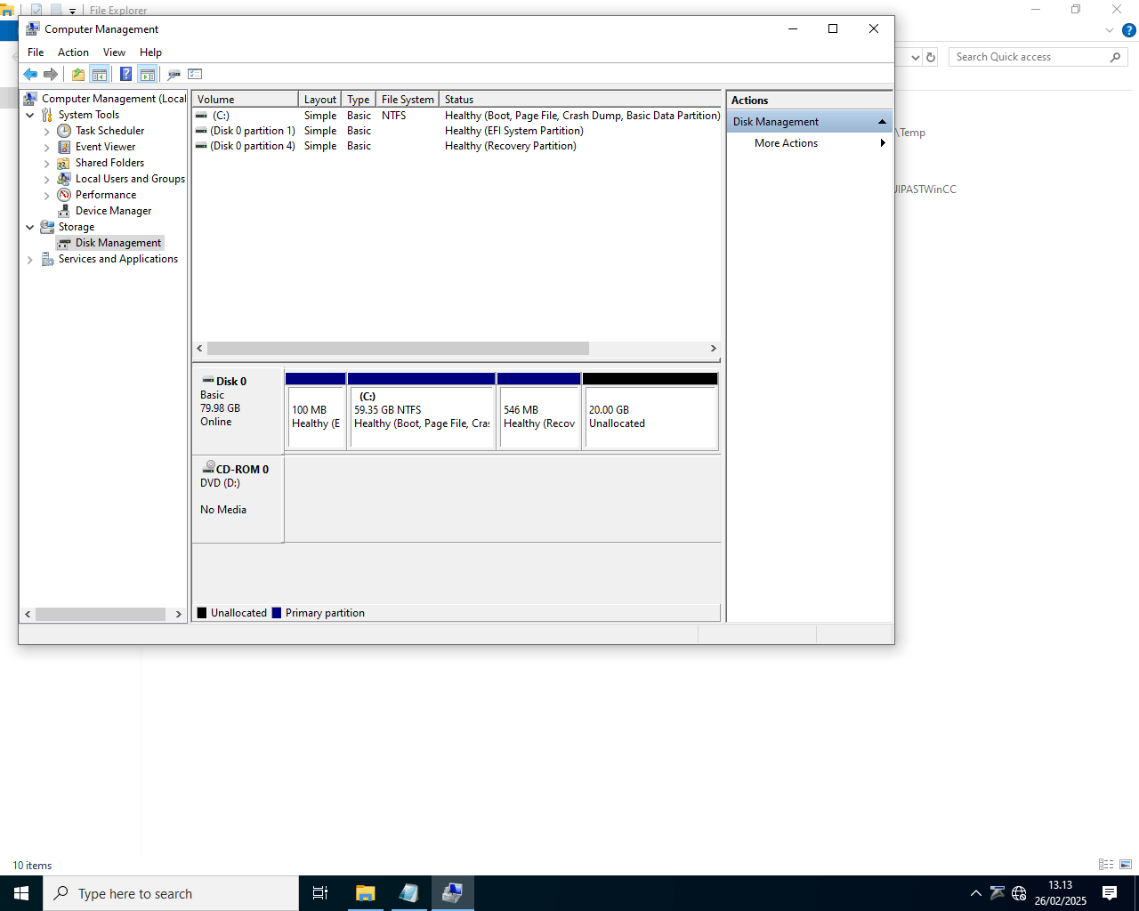This screenshot has width=1139, height=911.
Task: Toggle Show/Hide Action Pane toolbar button
Action: 148,75
